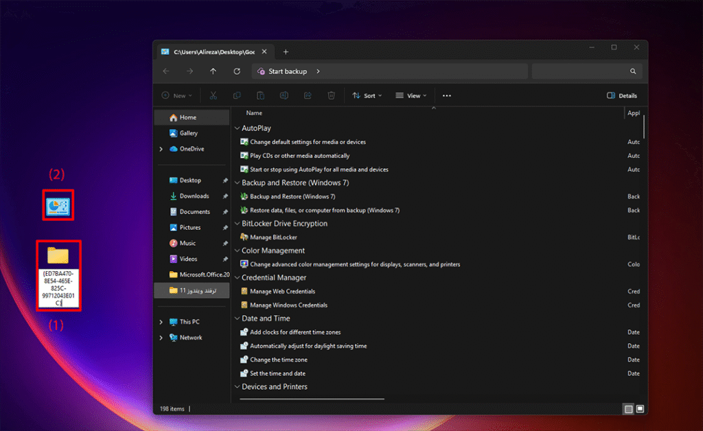Image resolution: width=703 pixels, height=431 pixels.
Task: Switch to large thumbnails view icon
Action: 640,409
